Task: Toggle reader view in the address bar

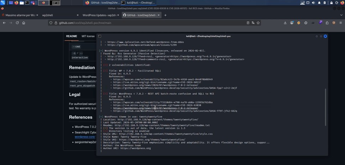Action: 248,23
